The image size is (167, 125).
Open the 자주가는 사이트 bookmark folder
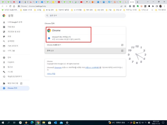pyautogui.click(x=130, y=10)
